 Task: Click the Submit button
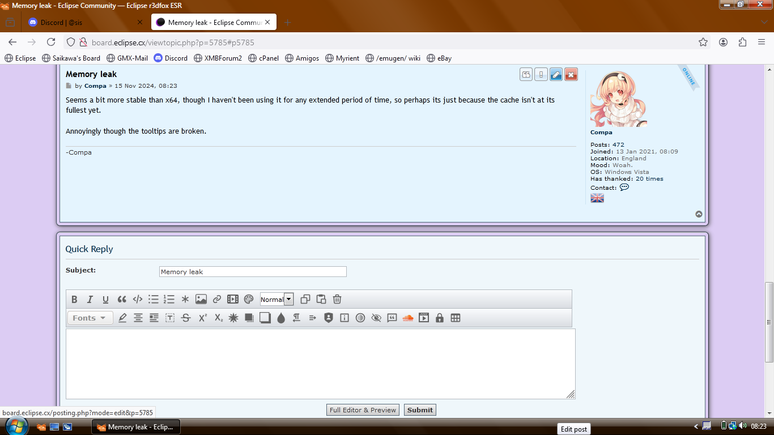(x=420, y=410)
